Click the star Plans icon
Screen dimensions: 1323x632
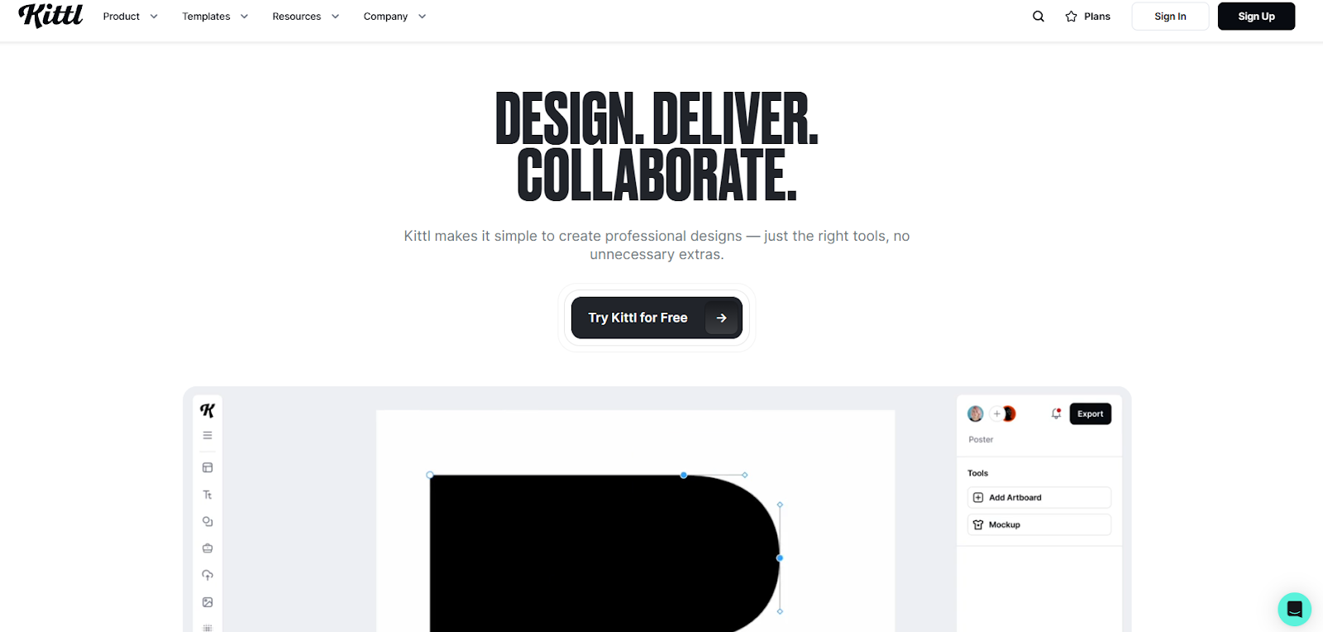tap(1072, 17)
